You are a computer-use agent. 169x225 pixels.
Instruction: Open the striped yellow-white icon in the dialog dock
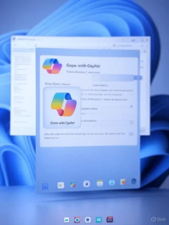[100, 183]
